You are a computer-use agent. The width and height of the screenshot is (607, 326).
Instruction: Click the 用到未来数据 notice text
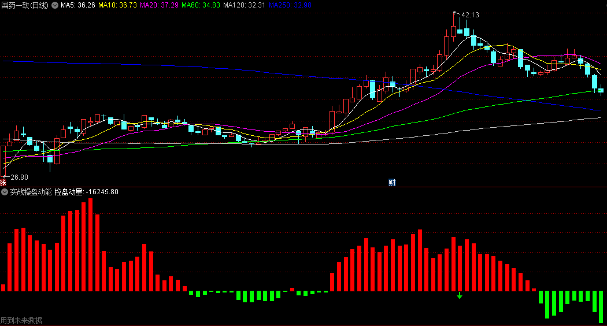[x=21, y=321]
